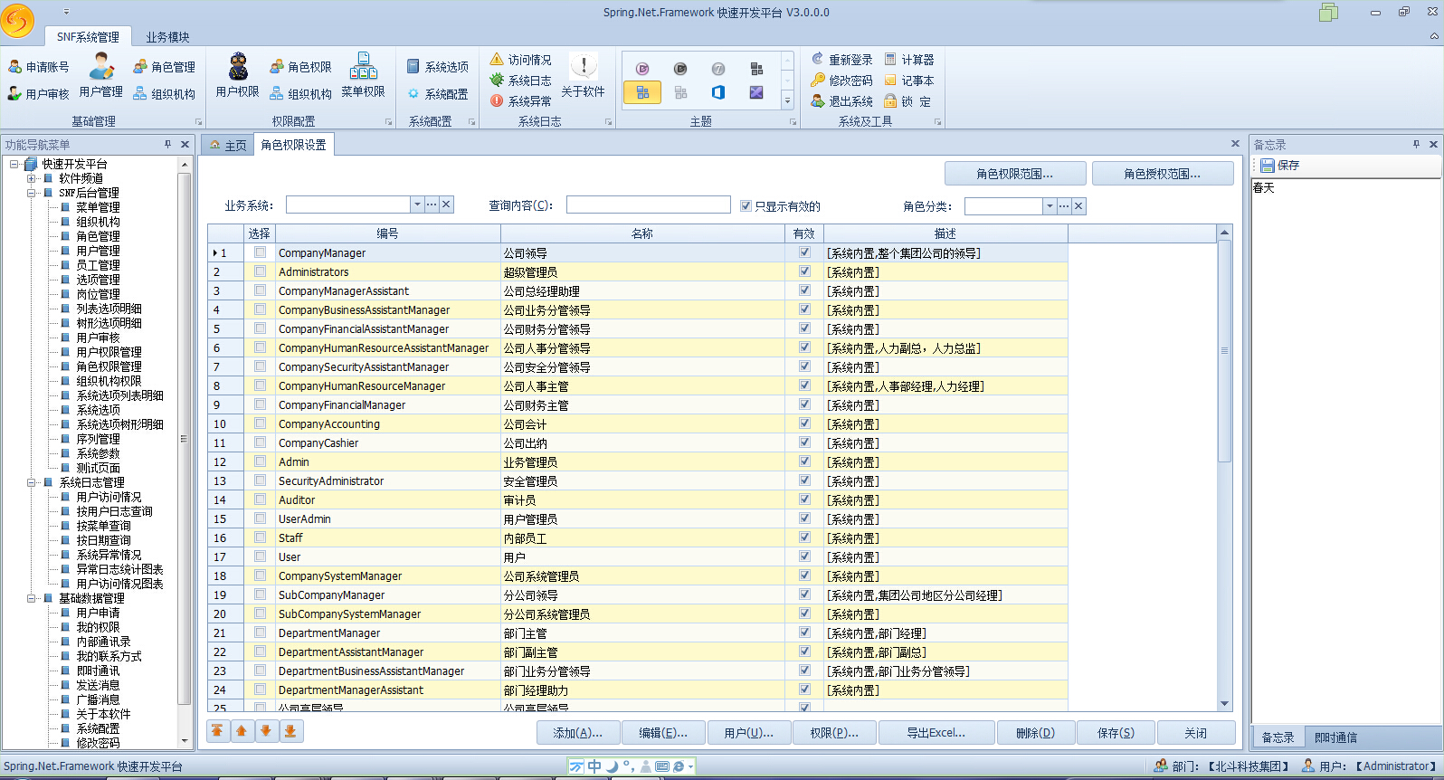Open 用户审核 ribbon item
Viewport: 1444px width, 780px height.
pyautogui.click(x=39, y=94)
